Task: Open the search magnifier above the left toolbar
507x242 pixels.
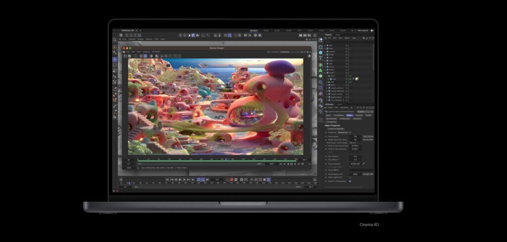Action: pos(115,40)
